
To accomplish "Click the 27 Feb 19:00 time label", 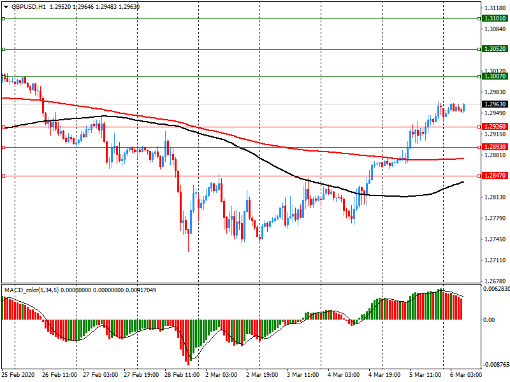I will 141,374.
